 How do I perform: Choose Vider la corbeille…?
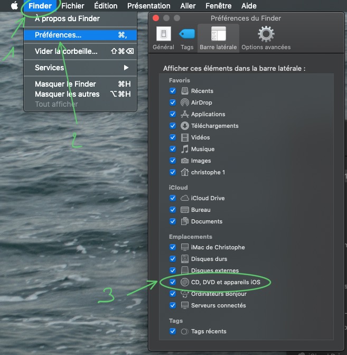[x=80, y=51]
